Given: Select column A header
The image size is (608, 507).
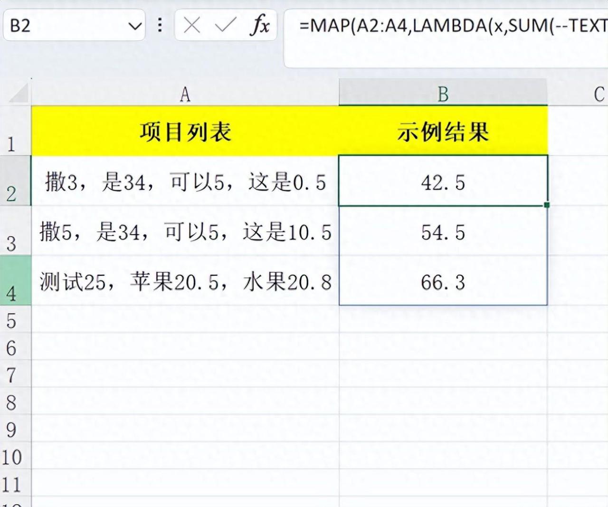Looking at the screenshot, I should [x=185, y=94].
